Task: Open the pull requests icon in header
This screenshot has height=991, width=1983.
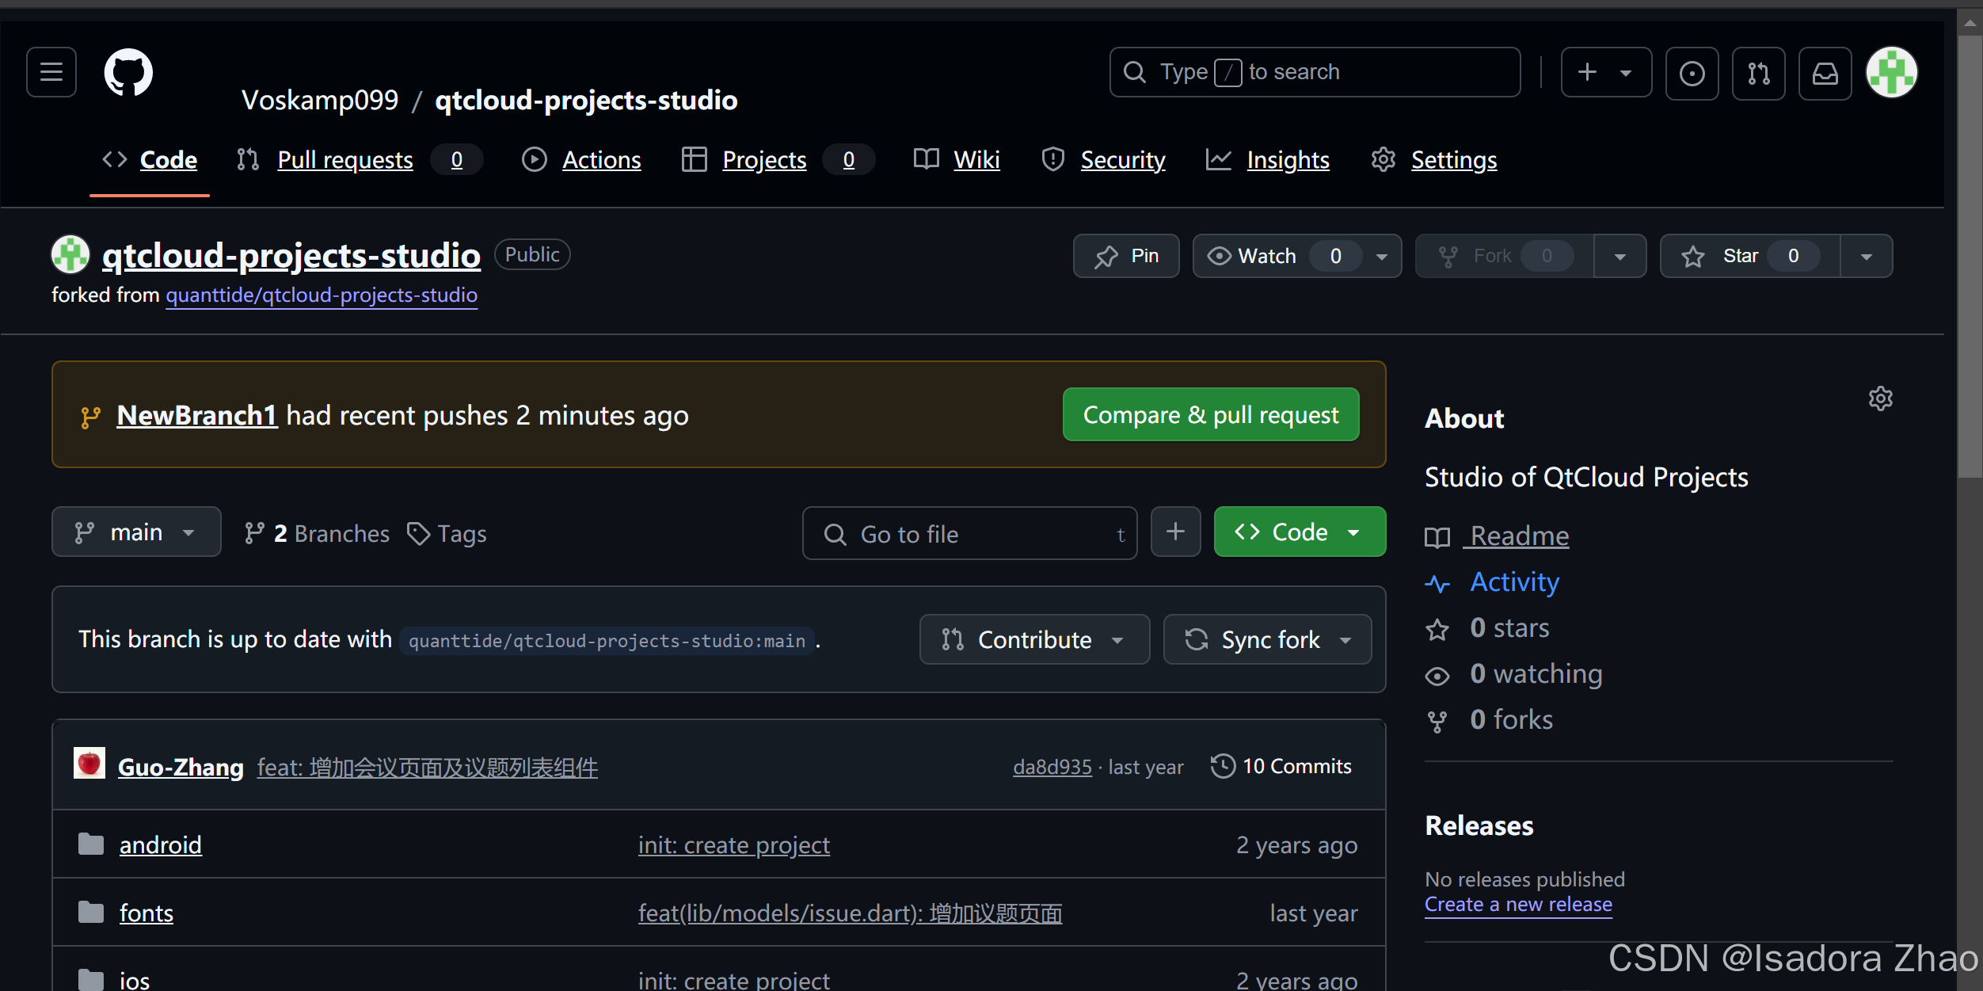Action: tap(1758, 74)
